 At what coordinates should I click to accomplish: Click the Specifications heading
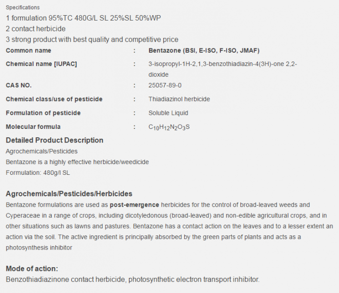coord(22,7)
